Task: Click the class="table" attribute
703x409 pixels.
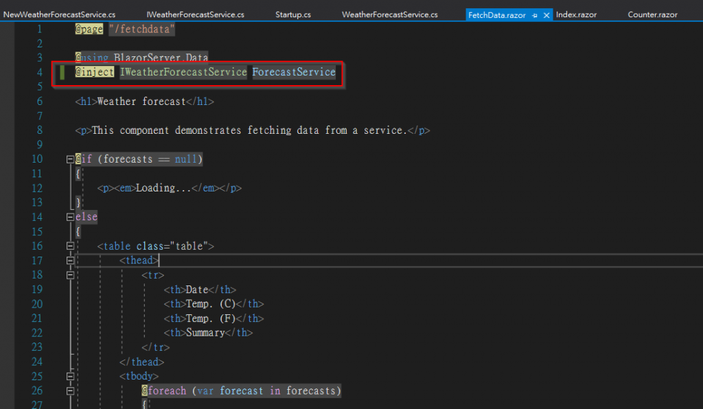Action: click(172, 246)
